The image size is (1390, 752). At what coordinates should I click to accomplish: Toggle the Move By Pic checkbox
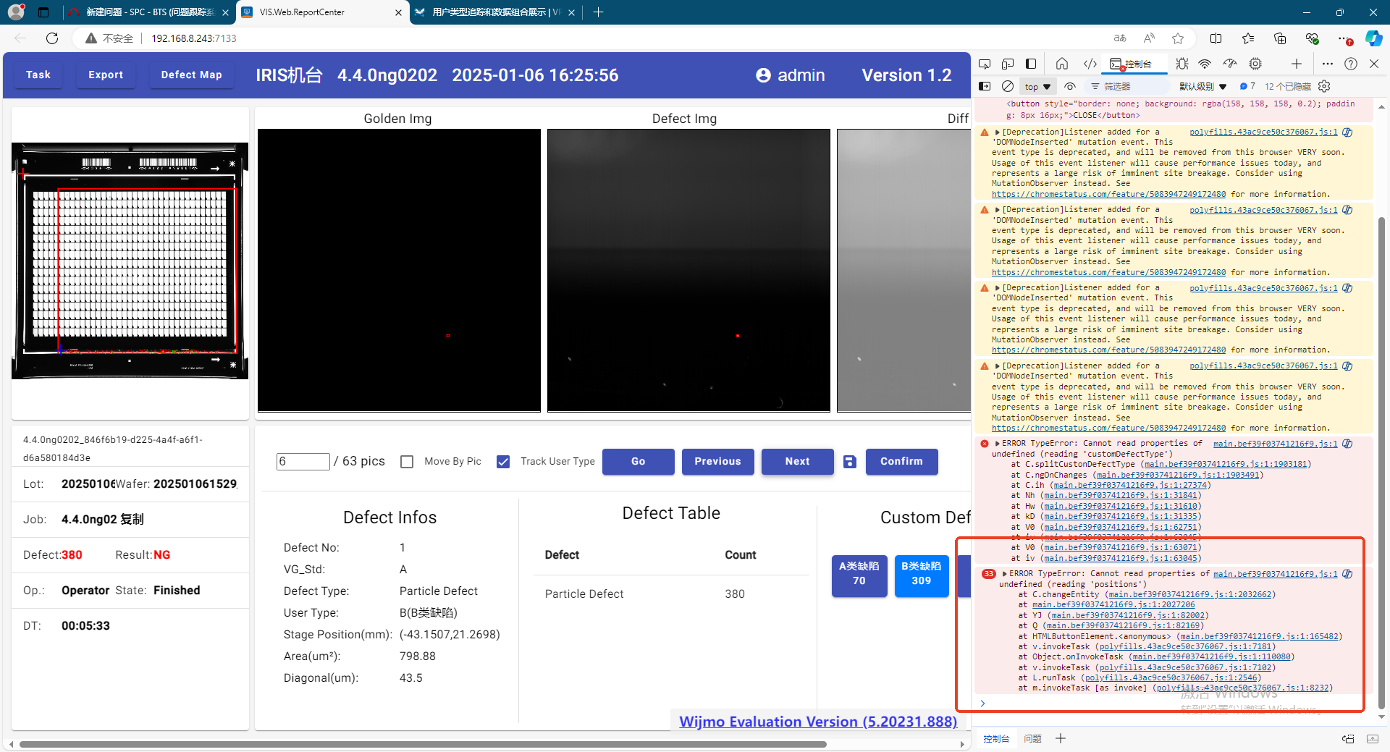coord(407,462)
